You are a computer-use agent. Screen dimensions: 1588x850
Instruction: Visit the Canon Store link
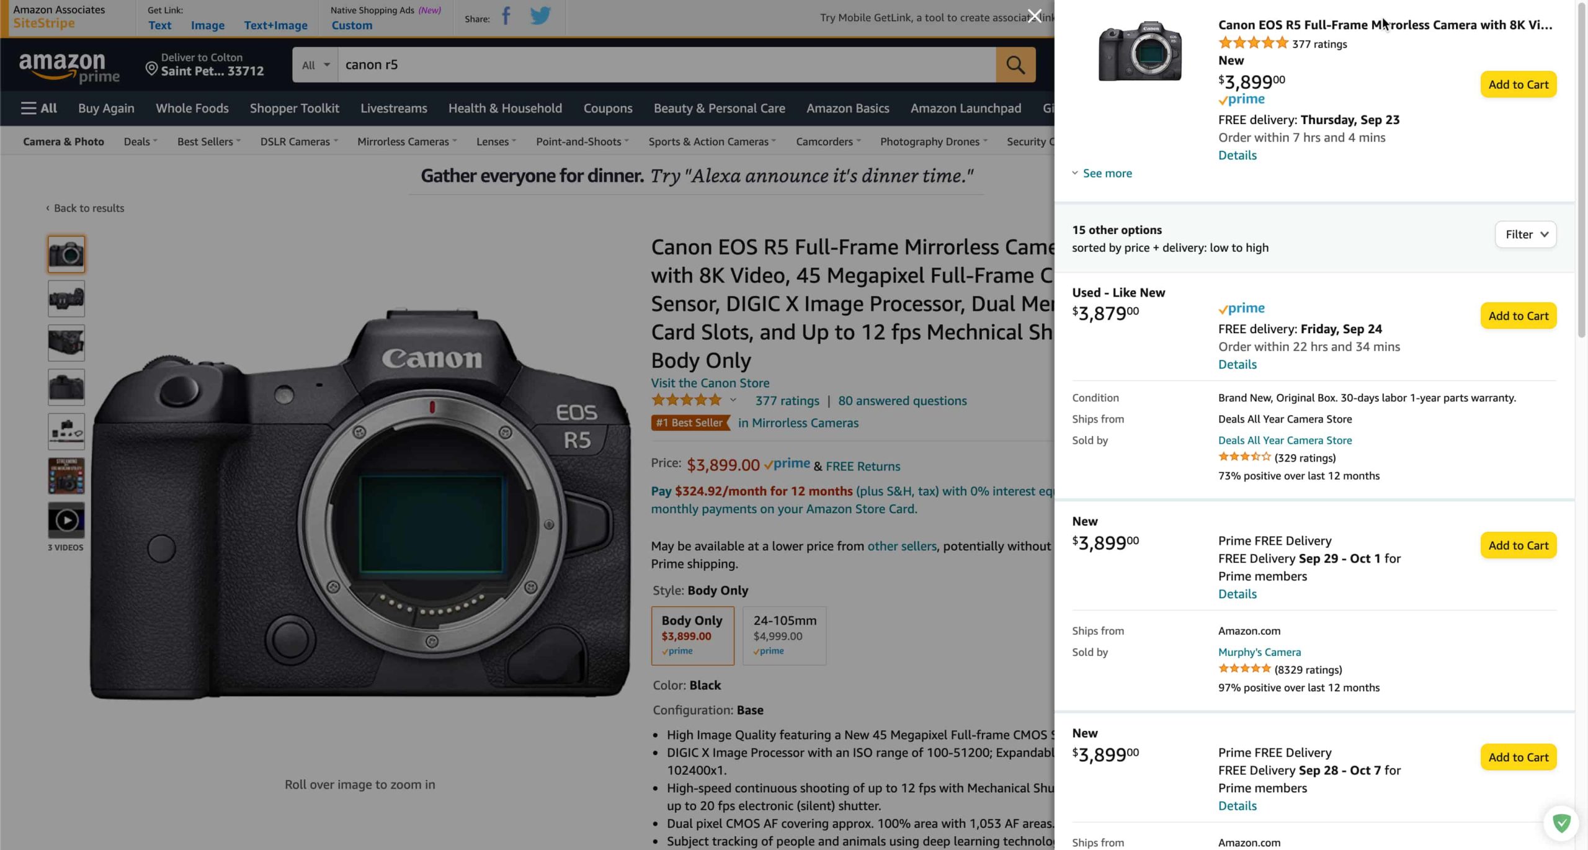pos(710,383)
